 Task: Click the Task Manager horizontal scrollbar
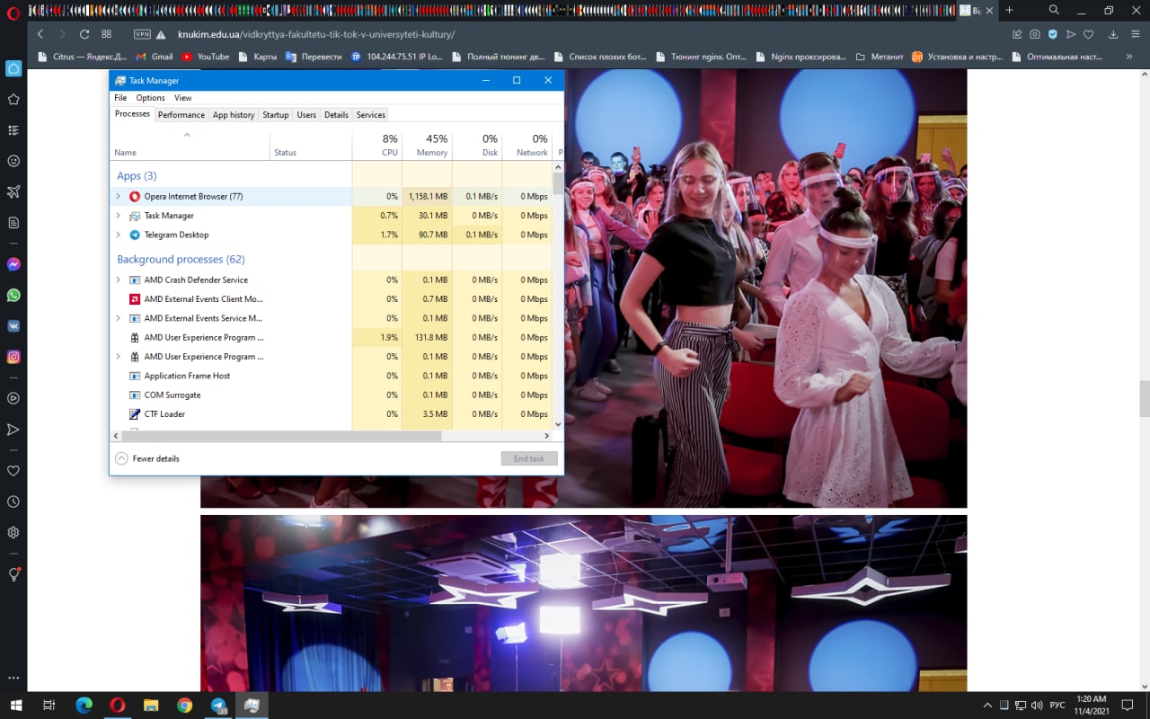[279, 436]
